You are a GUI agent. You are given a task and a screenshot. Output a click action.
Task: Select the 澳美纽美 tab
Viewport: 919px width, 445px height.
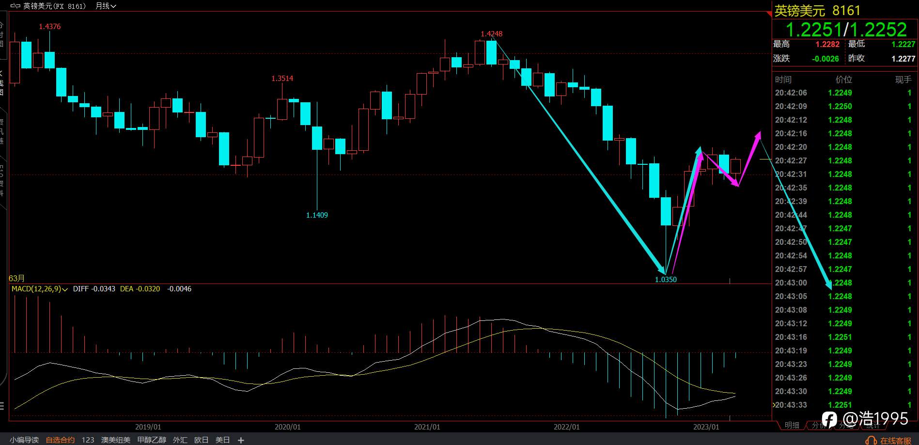pos(116,440)
